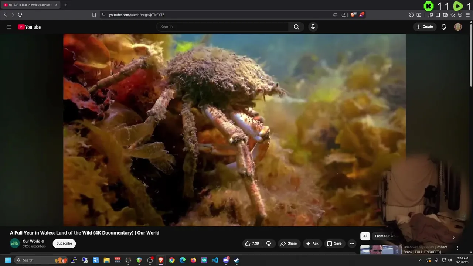Ask about this video
This screenshot has height=266, width=473.
[x=312, y=243]
